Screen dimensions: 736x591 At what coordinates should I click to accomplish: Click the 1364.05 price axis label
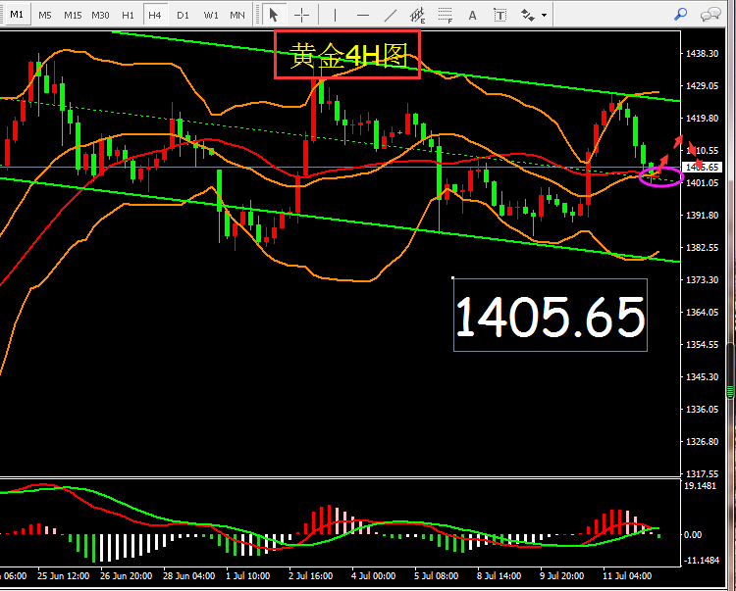(x=703, y=312)
